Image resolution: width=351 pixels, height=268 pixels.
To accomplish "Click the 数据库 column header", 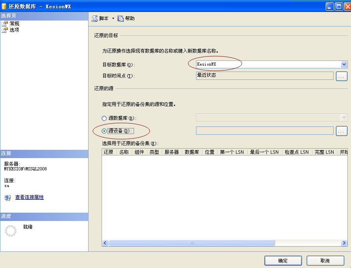I will tap(192, 152).
